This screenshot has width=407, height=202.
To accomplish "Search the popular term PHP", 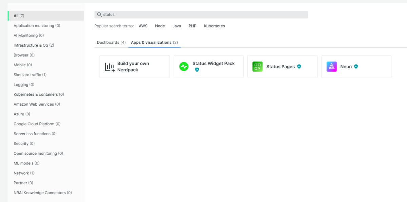I will click(192, 26).
